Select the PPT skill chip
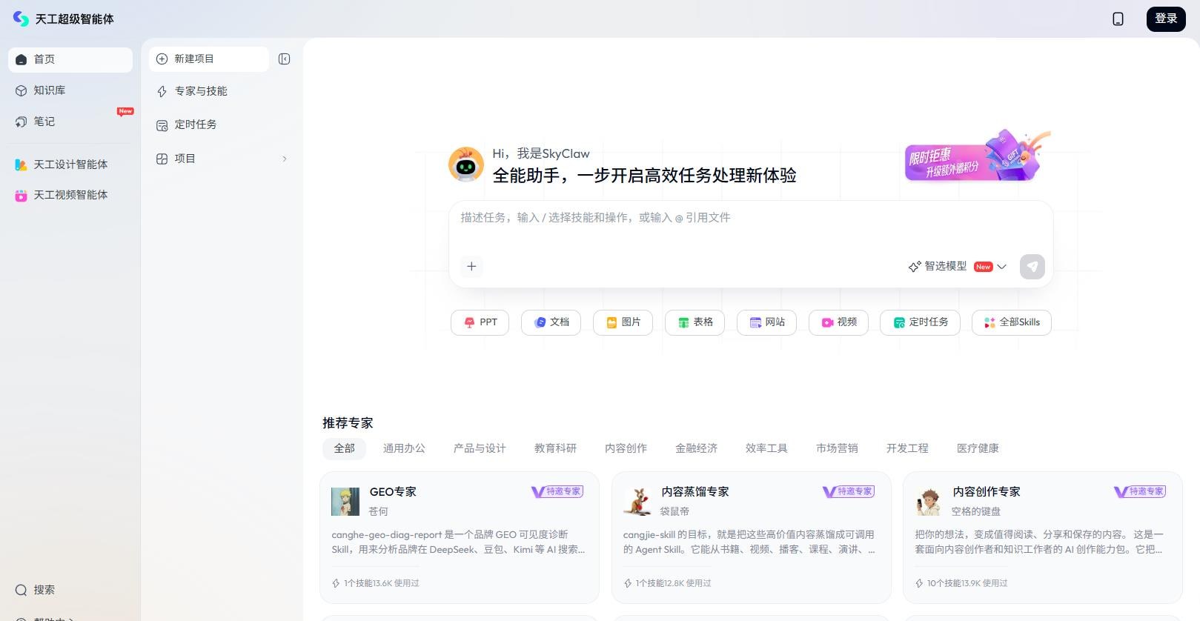This screenshot has height=621, width=1200. click(480, 322)
